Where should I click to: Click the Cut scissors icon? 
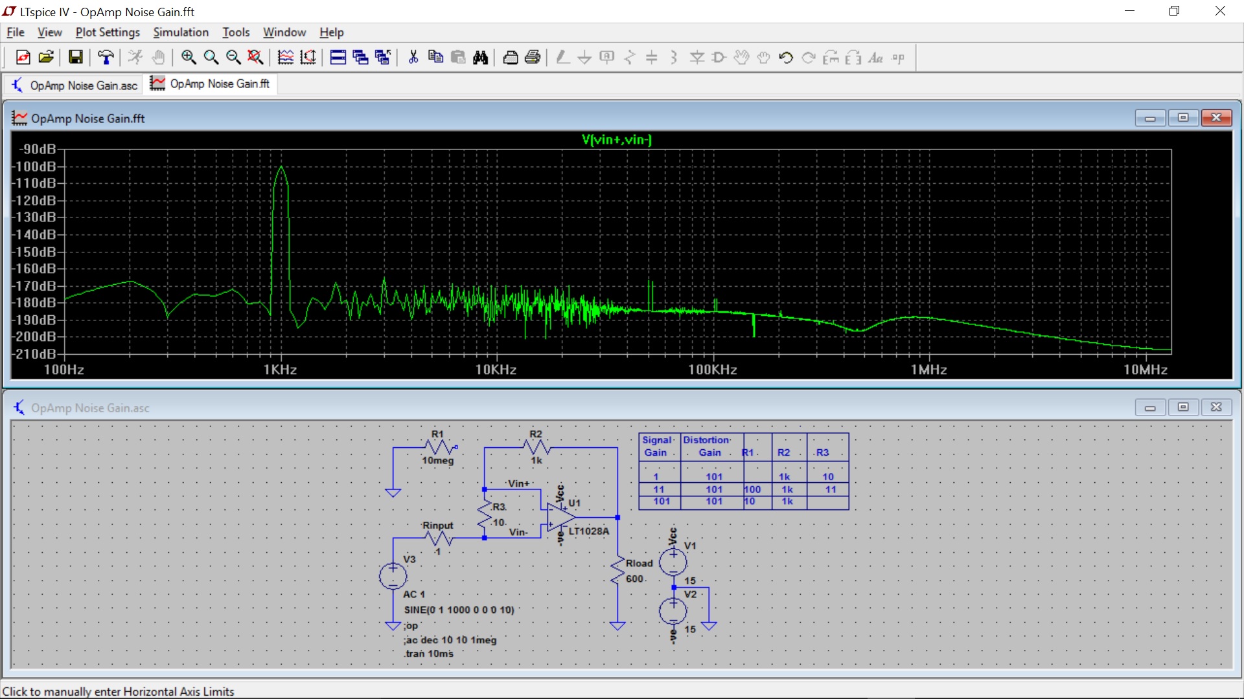(413, 58)
